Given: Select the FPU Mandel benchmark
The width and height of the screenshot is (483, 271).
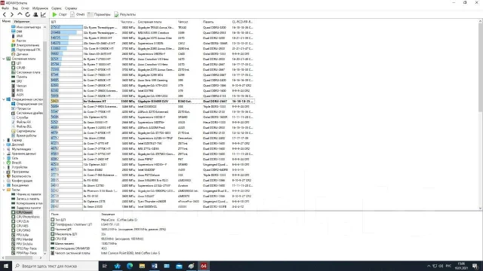Looking at the screenshot, I should coord(24,239).
